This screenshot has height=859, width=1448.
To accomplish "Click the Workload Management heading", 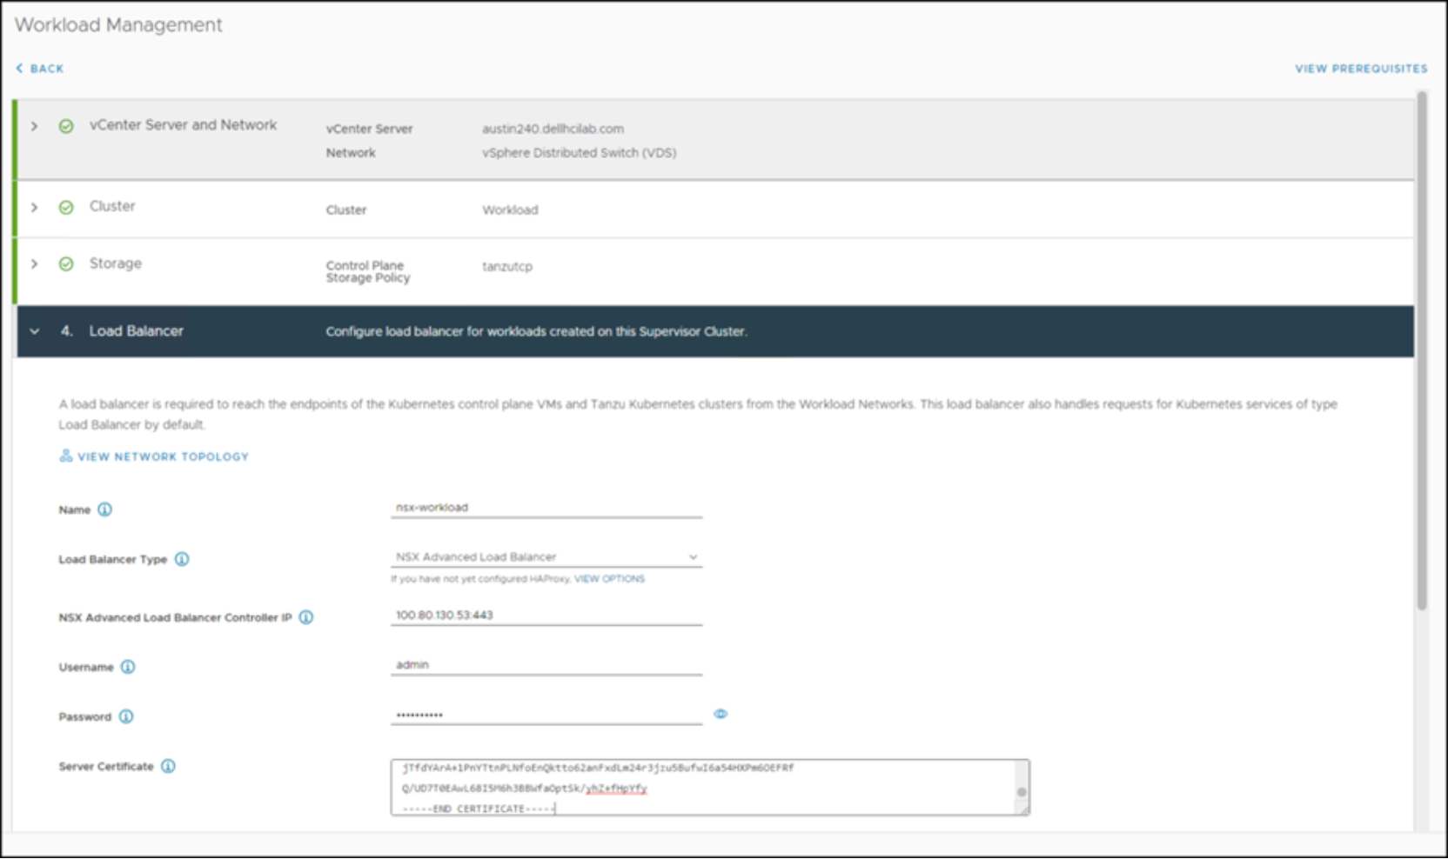I will [x=118, y=25].
